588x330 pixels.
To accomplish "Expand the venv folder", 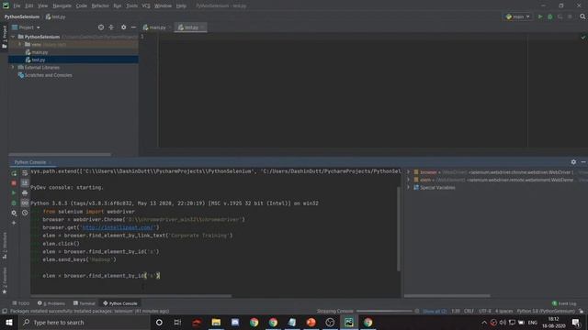I will [x=20, y=44].
